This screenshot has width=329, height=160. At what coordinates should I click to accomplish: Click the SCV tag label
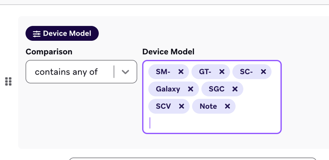[163, 106]
